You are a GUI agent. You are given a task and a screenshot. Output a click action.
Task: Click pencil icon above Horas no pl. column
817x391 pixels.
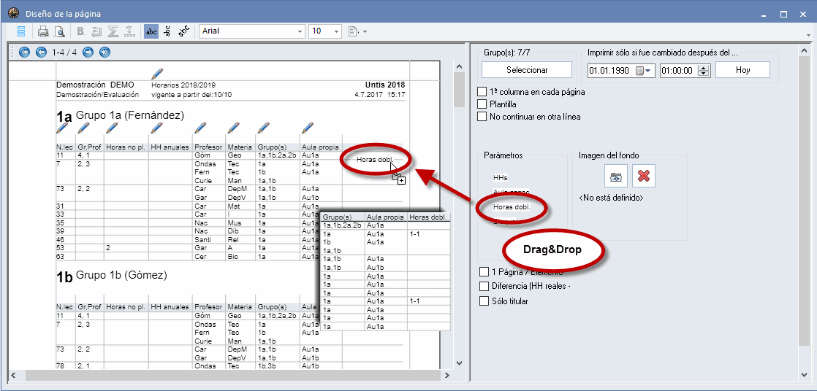pyautogui.click(x=112, y=128)
